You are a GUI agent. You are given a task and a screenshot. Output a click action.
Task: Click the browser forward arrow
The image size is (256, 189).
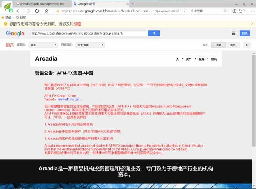pyautogui.click(x=28, y=11)
